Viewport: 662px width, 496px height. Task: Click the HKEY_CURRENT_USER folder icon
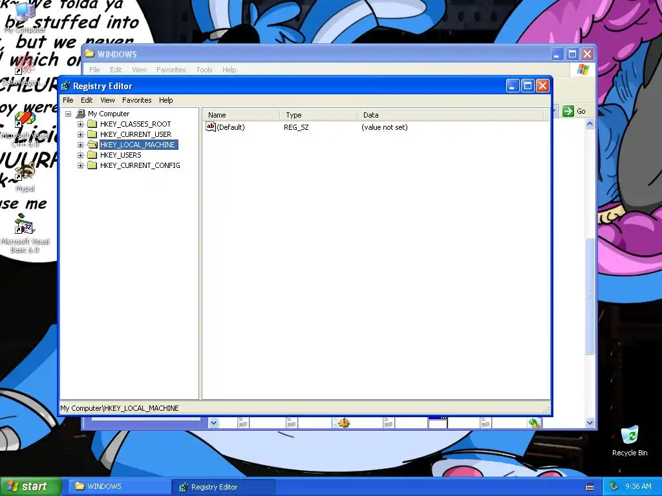92,134
